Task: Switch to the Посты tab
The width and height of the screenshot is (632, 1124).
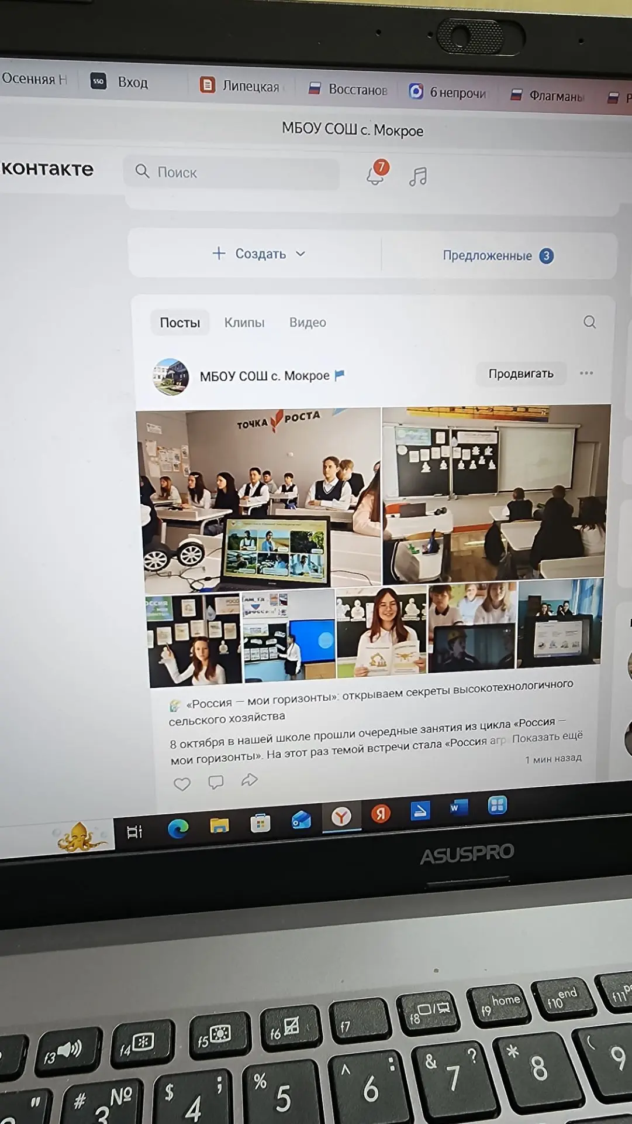Action: tap(180, 323)
